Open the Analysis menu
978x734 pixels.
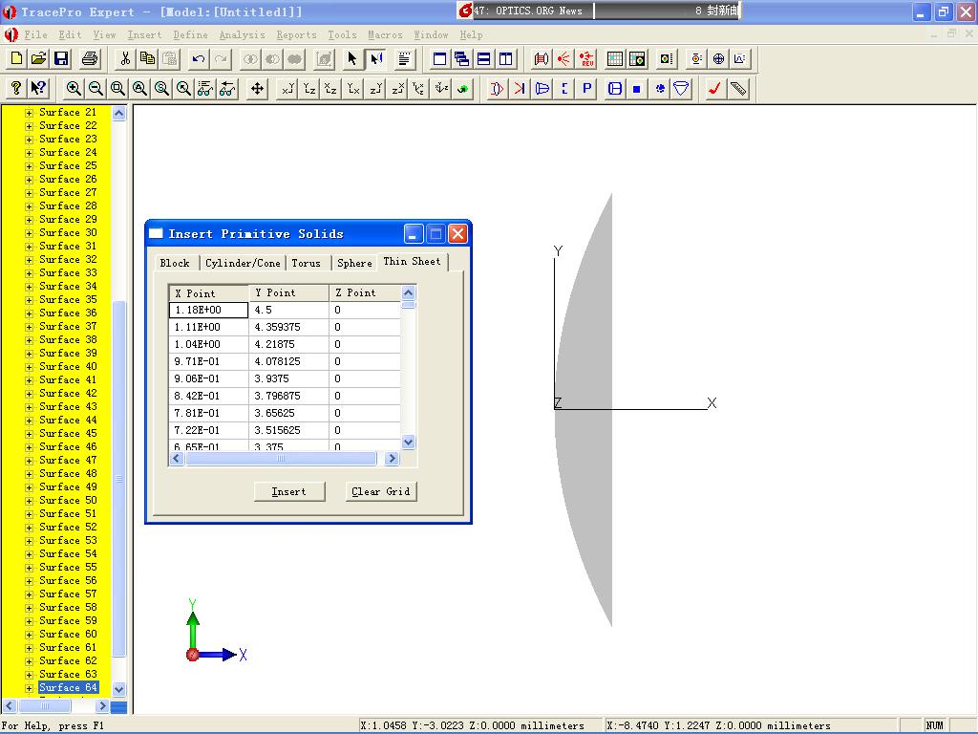point(242,35)
